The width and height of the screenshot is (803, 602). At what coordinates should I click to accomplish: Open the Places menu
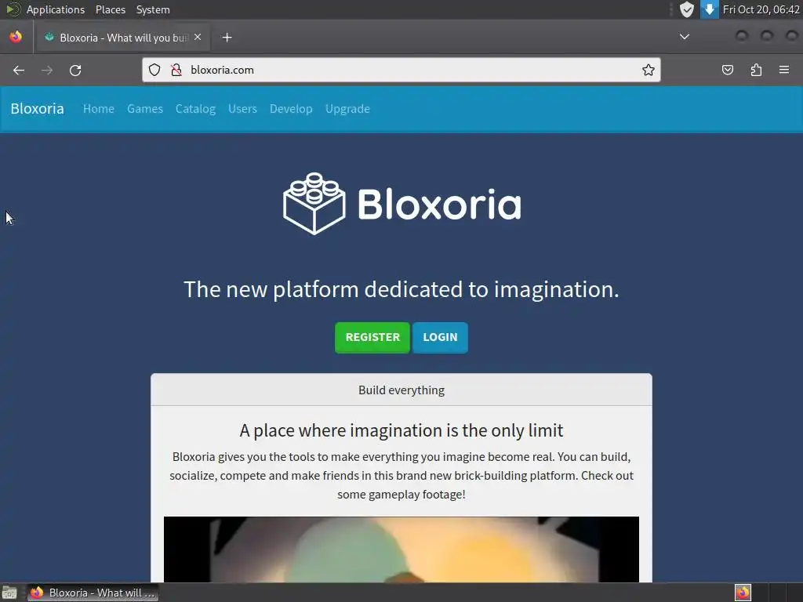111,9
